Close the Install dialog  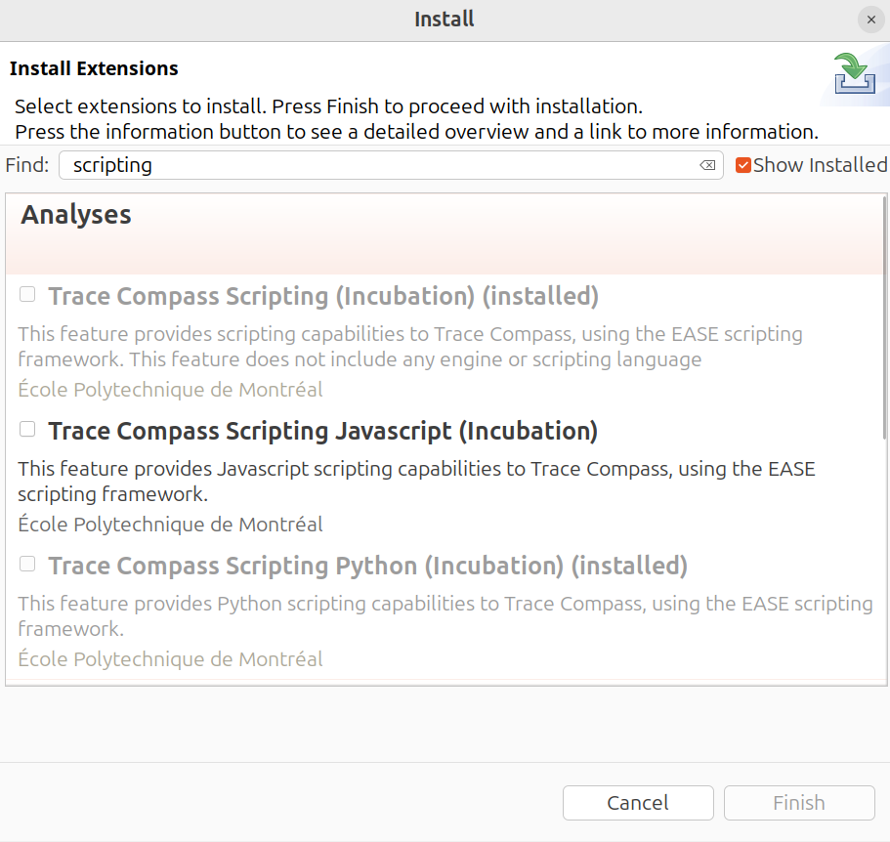[x=870, y=20]
